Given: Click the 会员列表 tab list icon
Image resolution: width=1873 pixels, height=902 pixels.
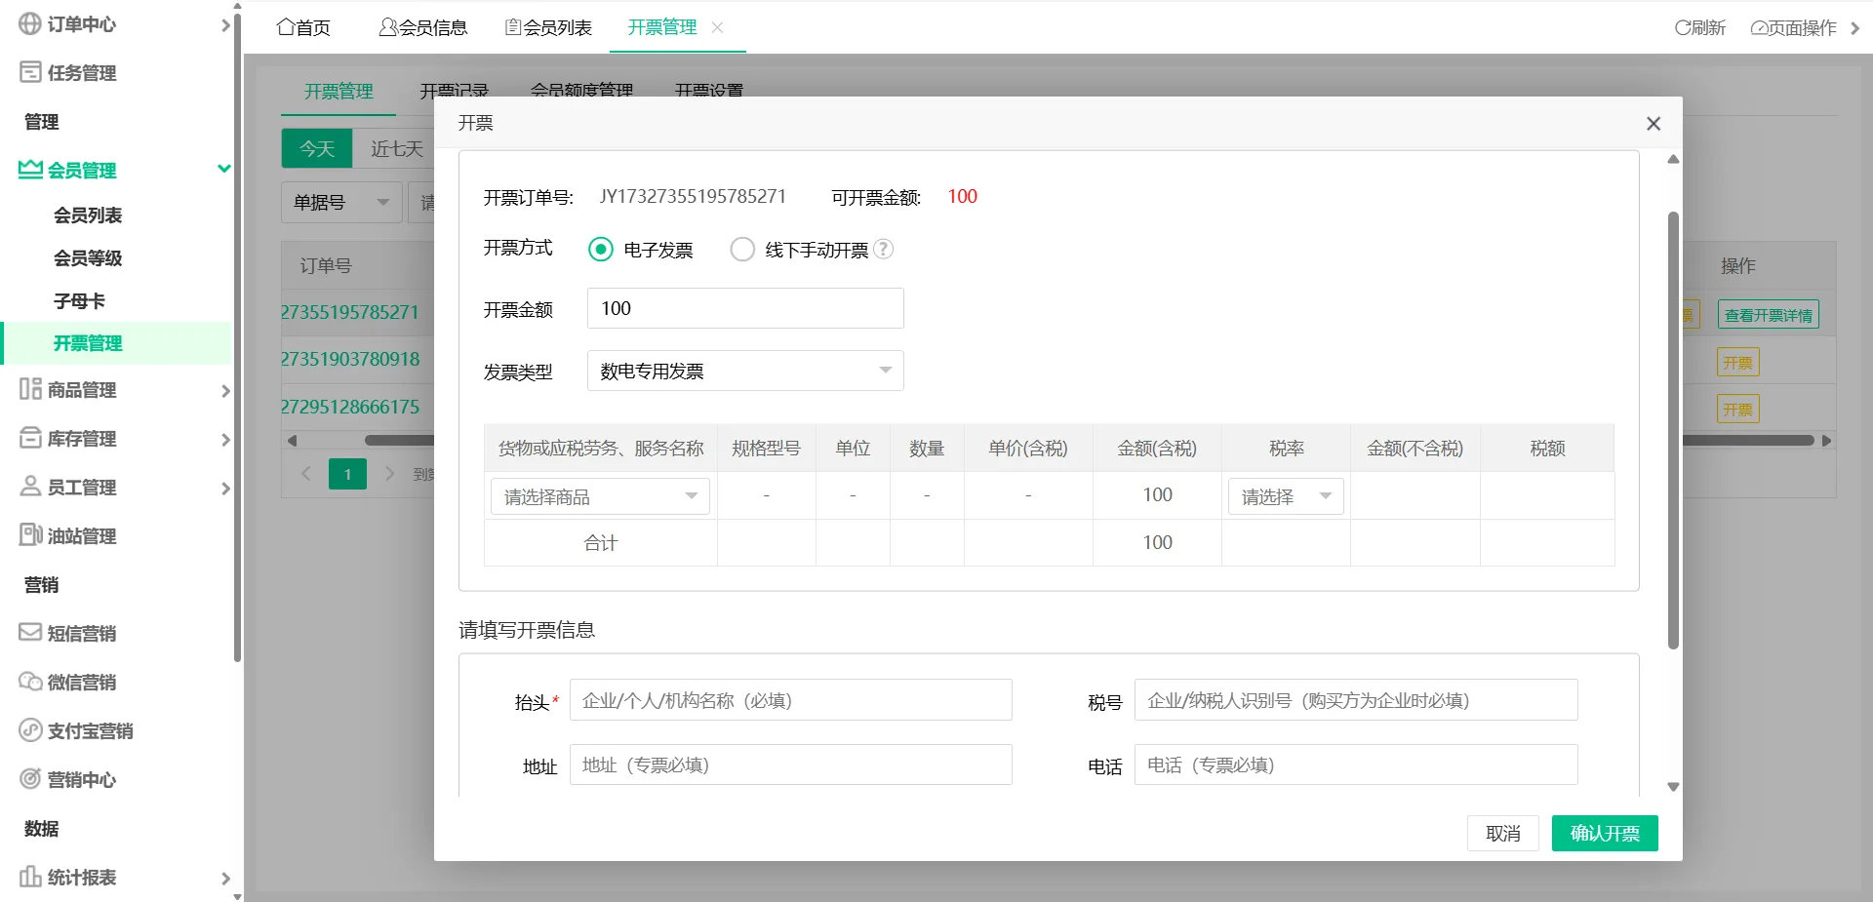Looking at the screenshot, I should click(513, 27).
